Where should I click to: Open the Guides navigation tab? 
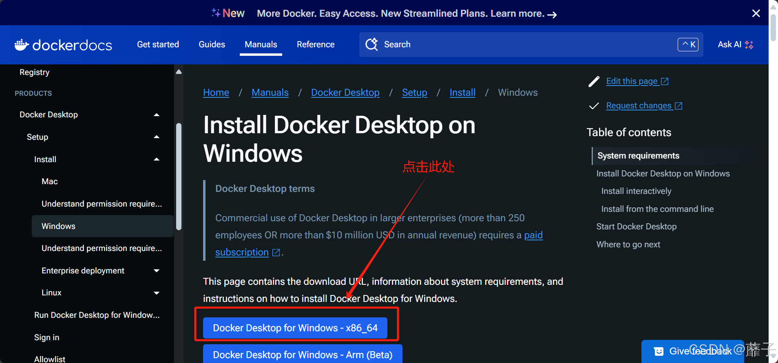point(212,44)
